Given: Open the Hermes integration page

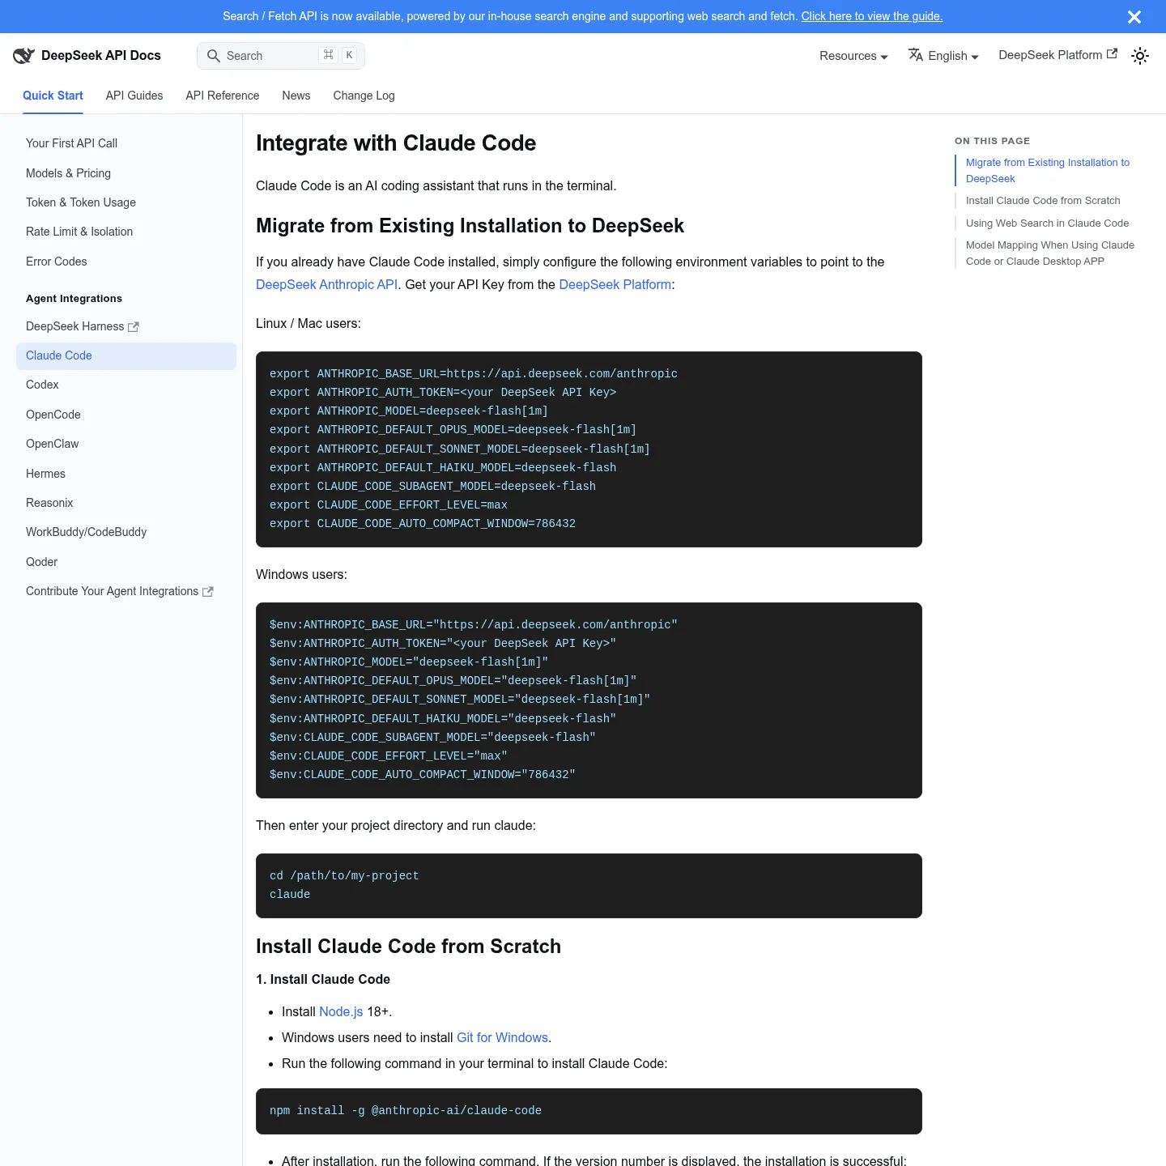Looking at the screenshot, I should [x=126, y=474].
